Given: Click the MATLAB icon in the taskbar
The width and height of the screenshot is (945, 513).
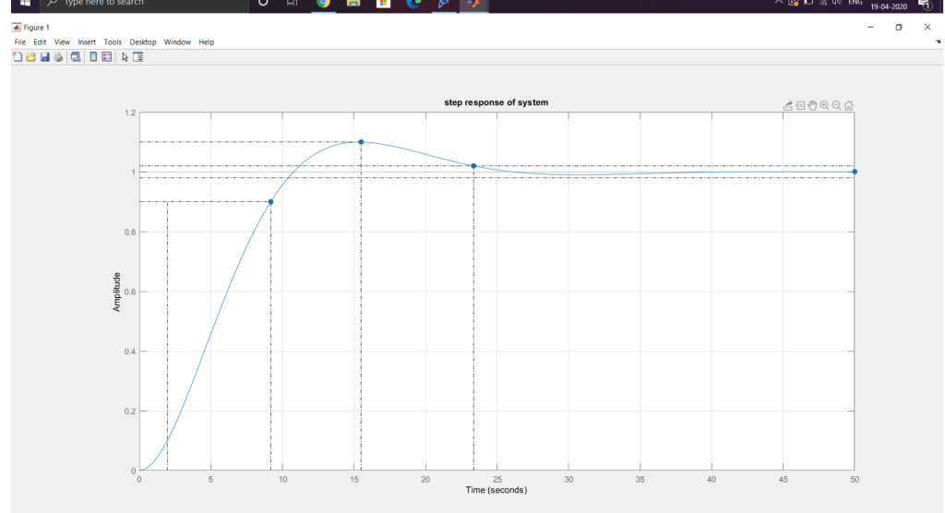Looking at the screenshot, I should (x=473, y=3).
